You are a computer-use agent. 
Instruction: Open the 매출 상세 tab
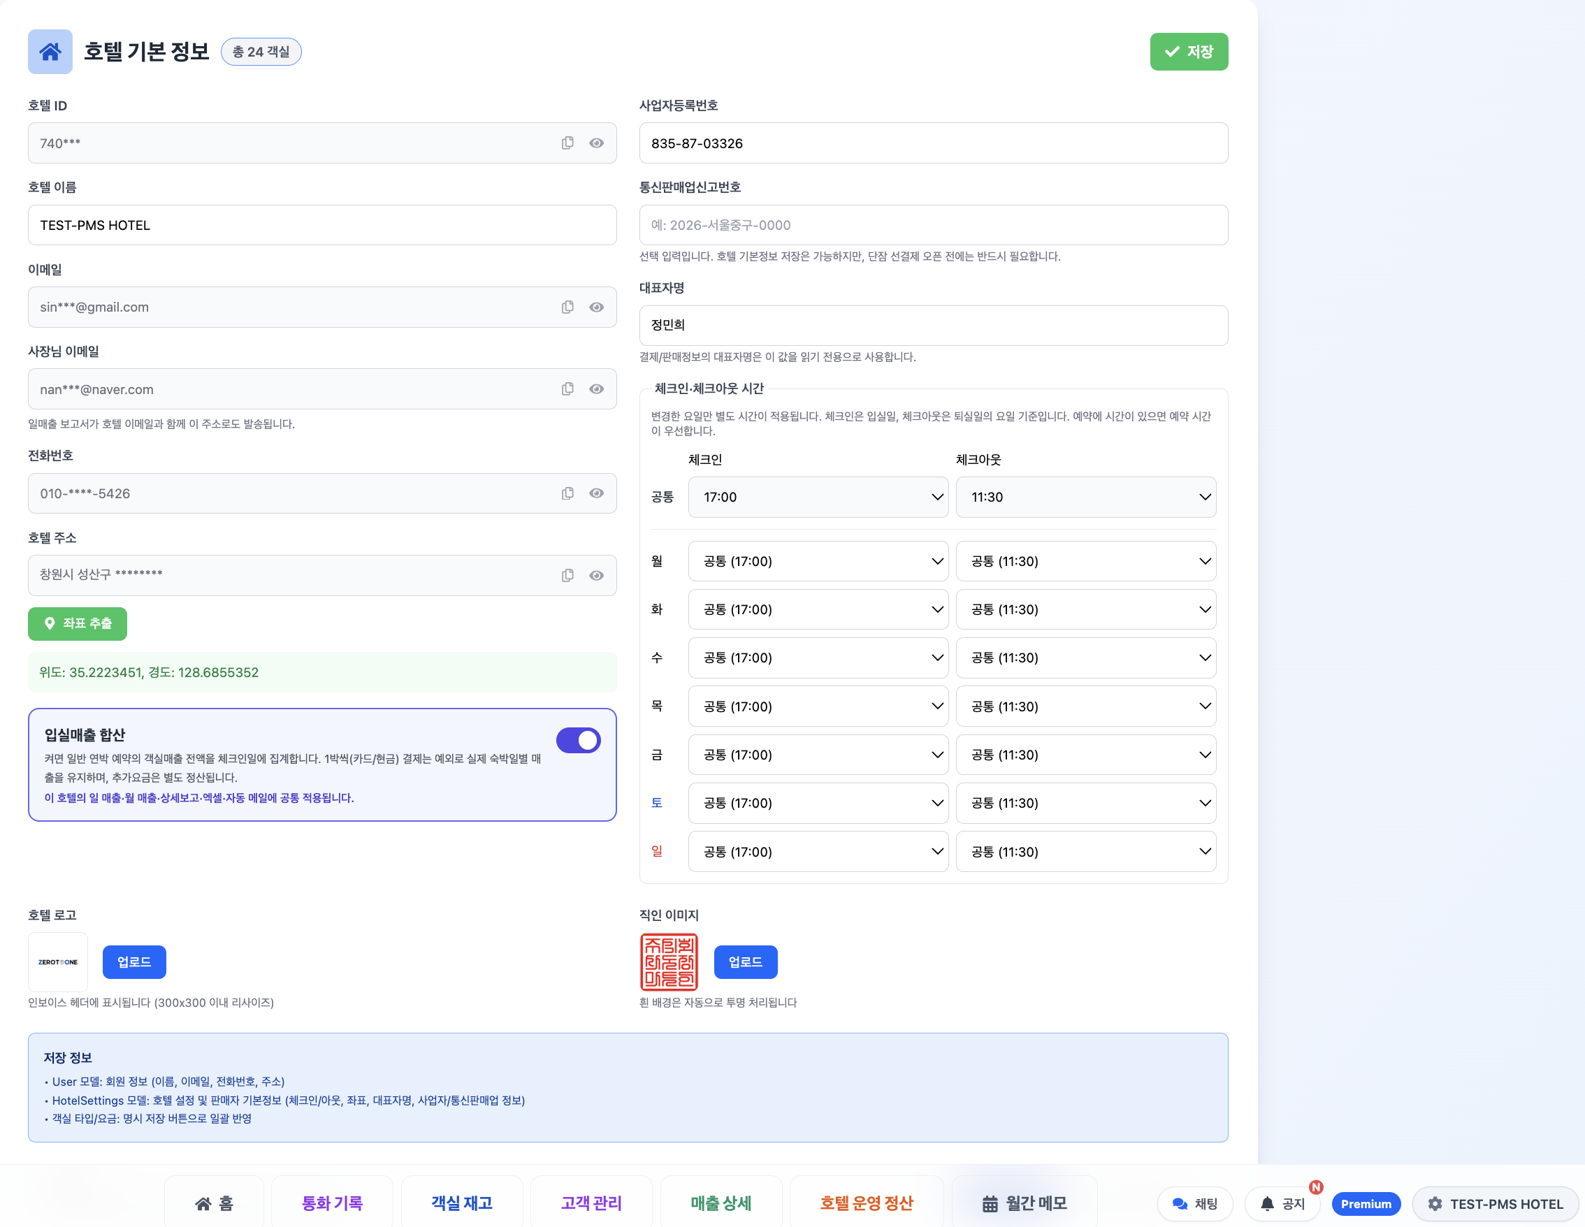click(x=721, y=1203)
